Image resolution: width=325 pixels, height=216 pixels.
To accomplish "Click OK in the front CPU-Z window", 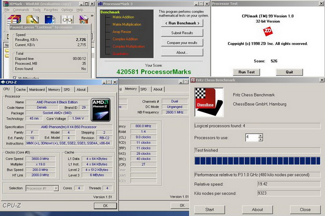I will [x=105, y=206].
